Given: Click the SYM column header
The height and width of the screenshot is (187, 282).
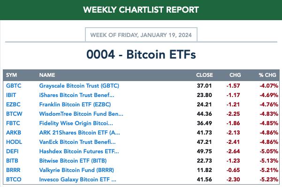Looking at the screenshot, I should click(12, 75).
